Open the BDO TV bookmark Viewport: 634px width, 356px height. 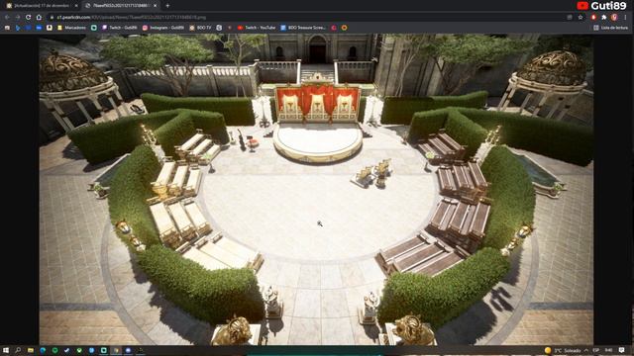[x=200, y=28]
